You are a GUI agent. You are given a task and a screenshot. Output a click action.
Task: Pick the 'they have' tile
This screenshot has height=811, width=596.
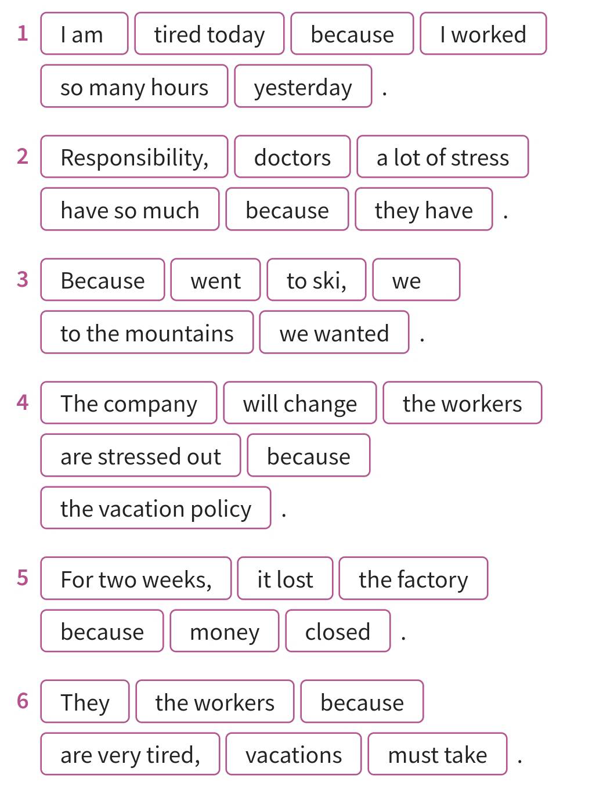pyautogui.click(x=424, y=209)
